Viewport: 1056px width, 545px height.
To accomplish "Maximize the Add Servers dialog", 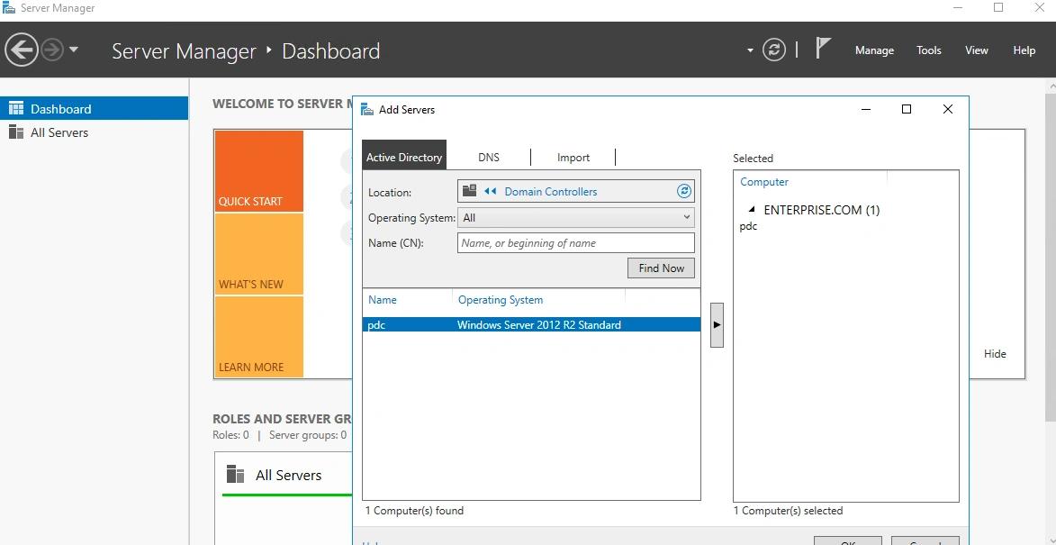I will (x=907, y=109).
